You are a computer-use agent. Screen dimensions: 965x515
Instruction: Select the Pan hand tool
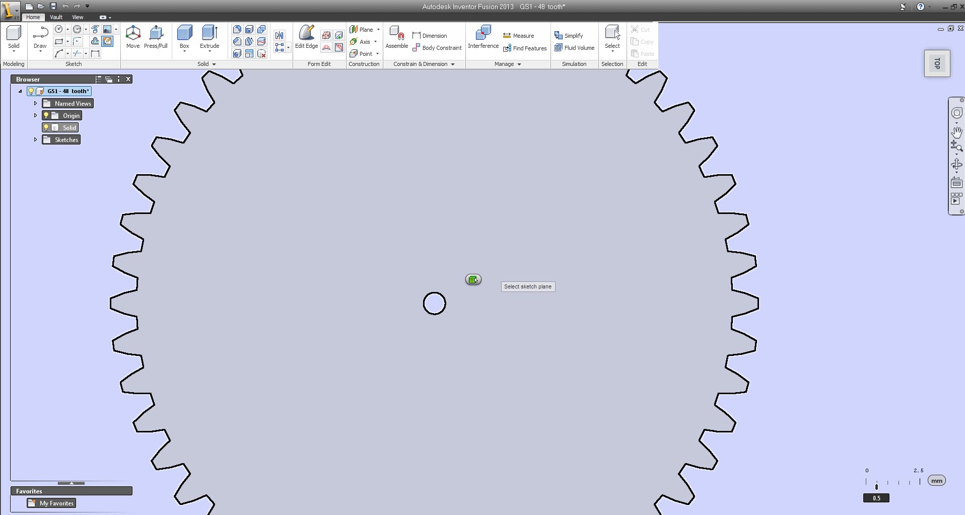point(956,132)
